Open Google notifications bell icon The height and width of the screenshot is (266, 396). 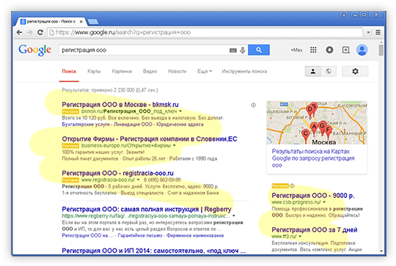tap(329, 50)
